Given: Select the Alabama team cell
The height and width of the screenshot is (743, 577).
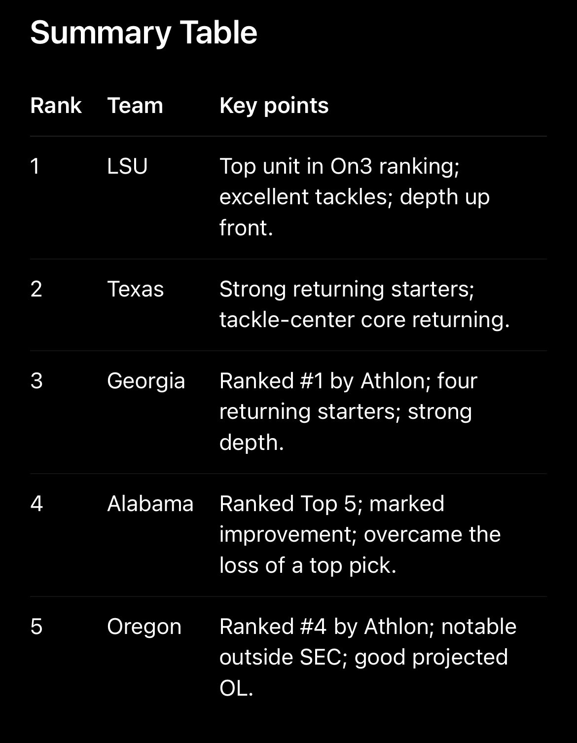Looking at the screenshot, I should tap(150, 504).
